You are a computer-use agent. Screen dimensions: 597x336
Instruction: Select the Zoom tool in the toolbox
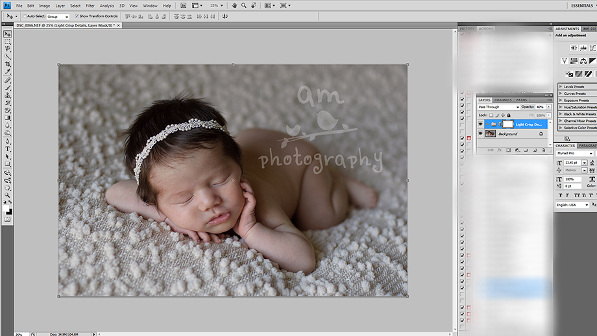8,195
